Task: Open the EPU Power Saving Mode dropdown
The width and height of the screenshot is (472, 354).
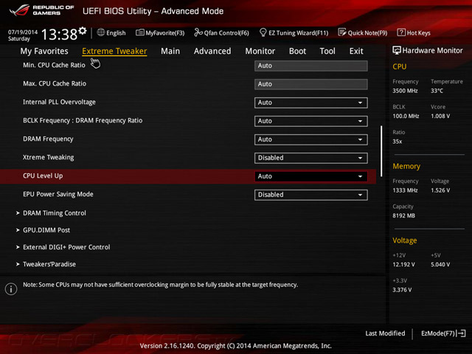Action: click(x=311, y=195)
